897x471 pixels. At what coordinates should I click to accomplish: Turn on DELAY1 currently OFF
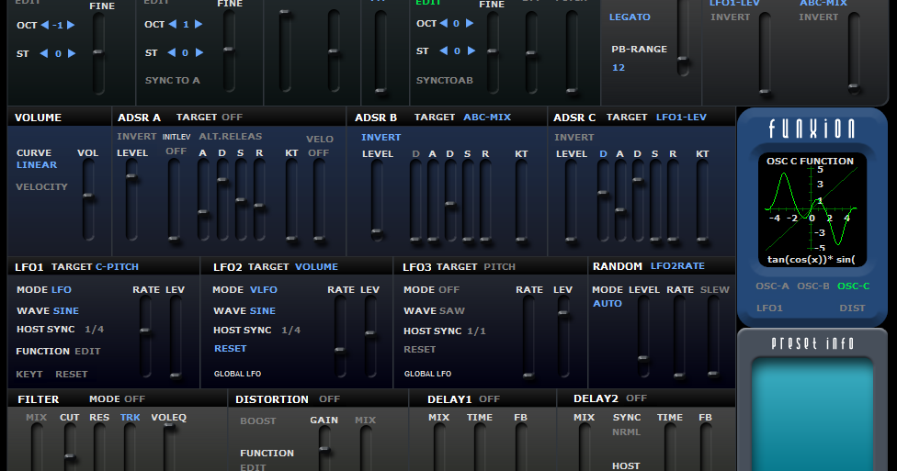click(x=489, y=399)
